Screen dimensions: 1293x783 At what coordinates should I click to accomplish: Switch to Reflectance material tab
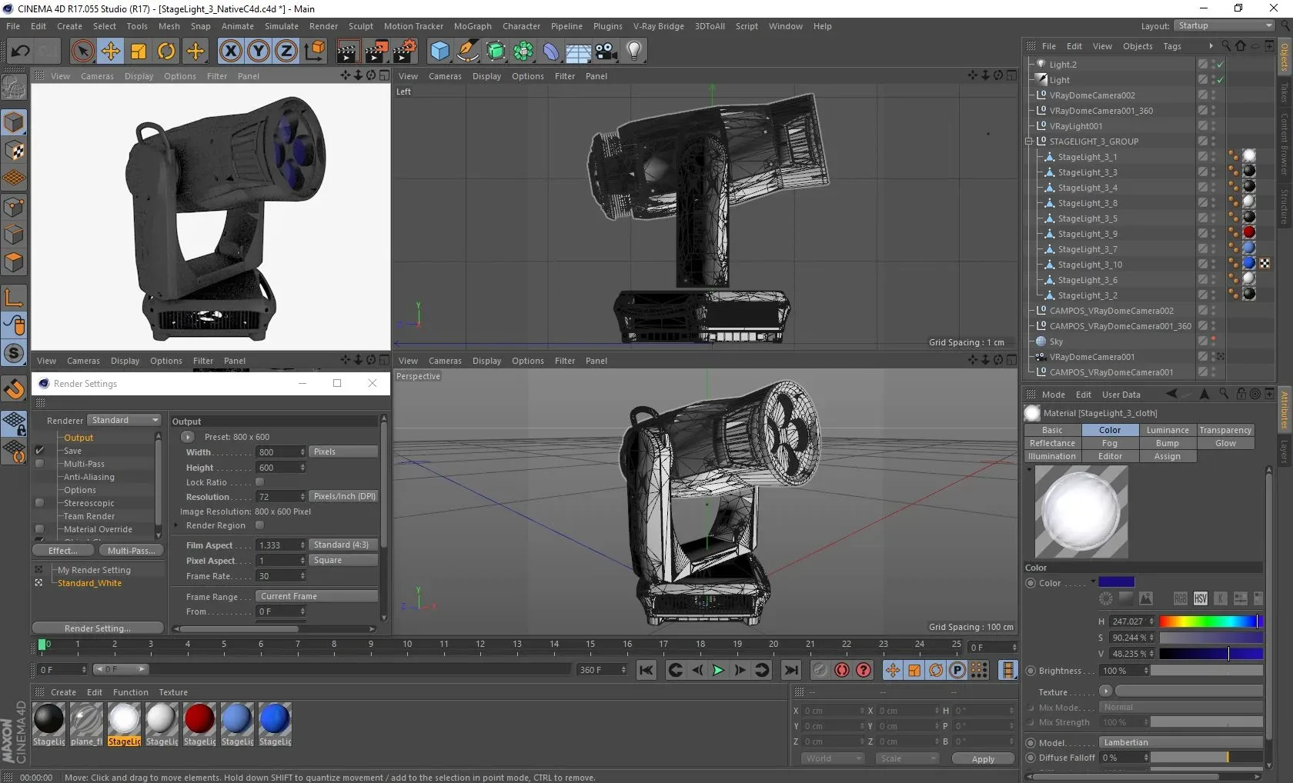pos(1052,443)
